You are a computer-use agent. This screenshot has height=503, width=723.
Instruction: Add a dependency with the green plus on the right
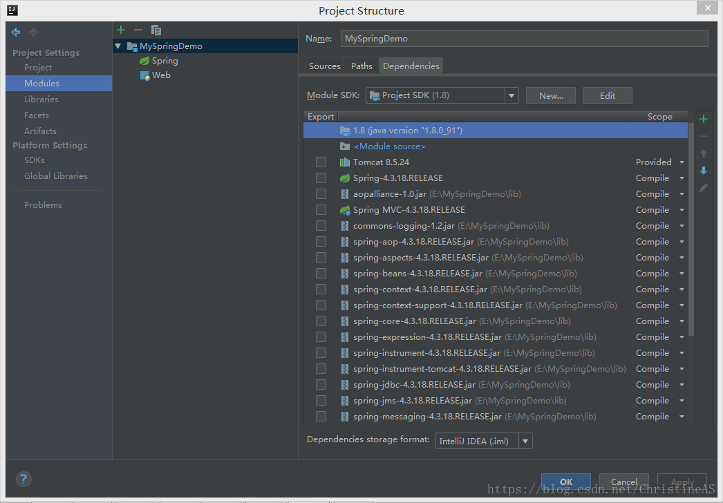tap(704, 119)
